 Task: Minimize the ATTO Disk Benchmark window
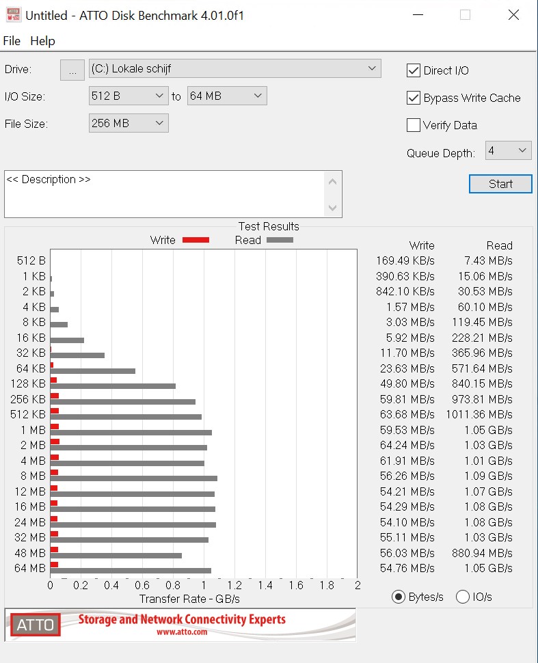tap(418, 15)
